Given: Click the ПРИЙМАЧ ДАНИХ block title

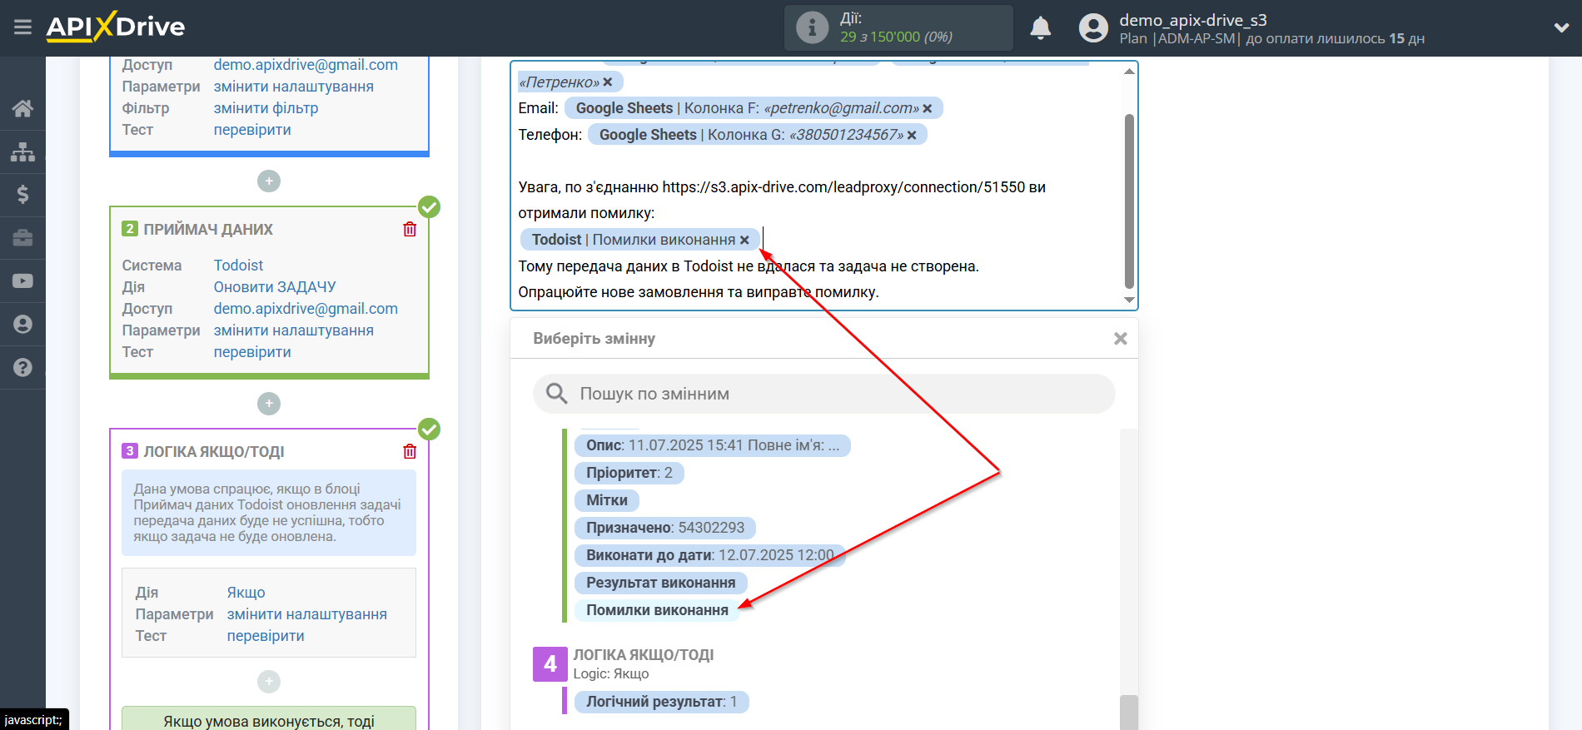Looking at the screenshot, I should 208,229.
